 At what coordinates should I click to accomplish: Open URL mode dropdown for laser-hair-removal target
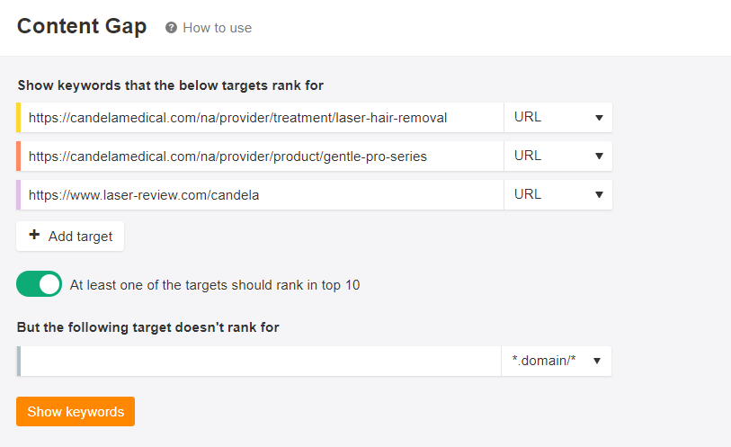tap(557, 117)
